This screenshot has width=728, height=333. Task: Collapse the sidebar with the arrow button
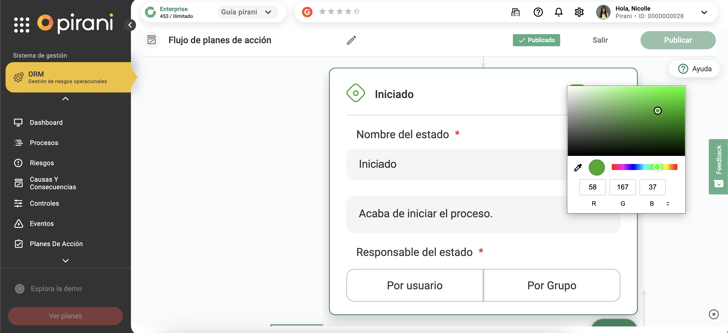pos(130,25)
